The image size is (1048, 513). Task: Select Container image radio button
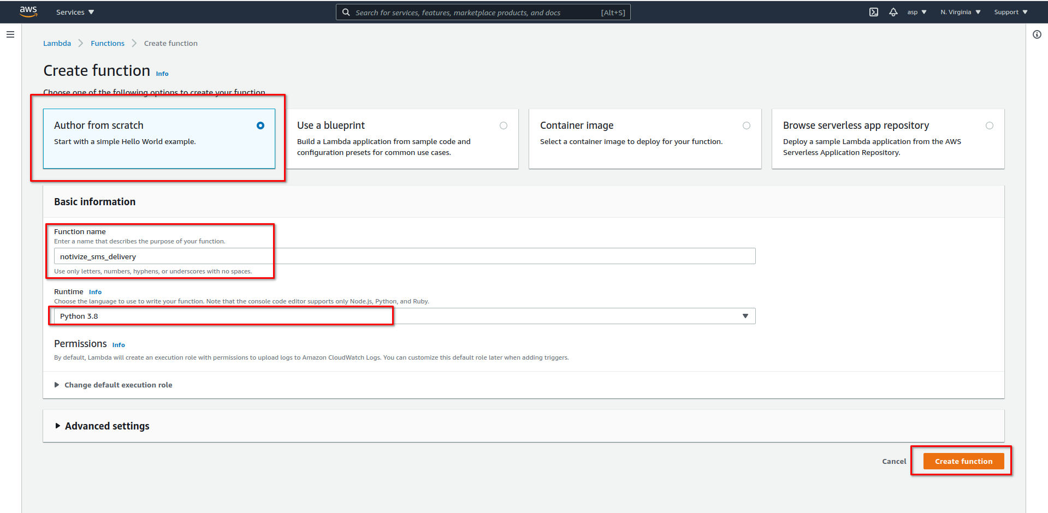(747, 126)
